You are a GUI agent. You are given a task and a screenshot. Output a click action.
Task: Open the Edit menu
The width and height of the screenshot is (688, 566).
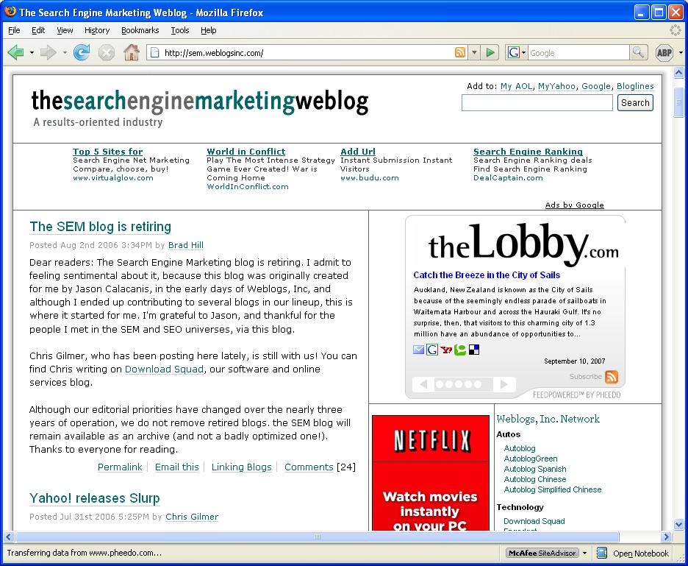coord(38,30)
